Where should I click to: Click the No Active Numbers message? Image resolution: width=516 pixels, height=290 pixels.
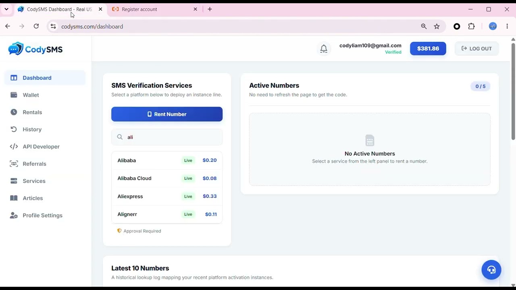pyautogui.click(x=370, y=153)
